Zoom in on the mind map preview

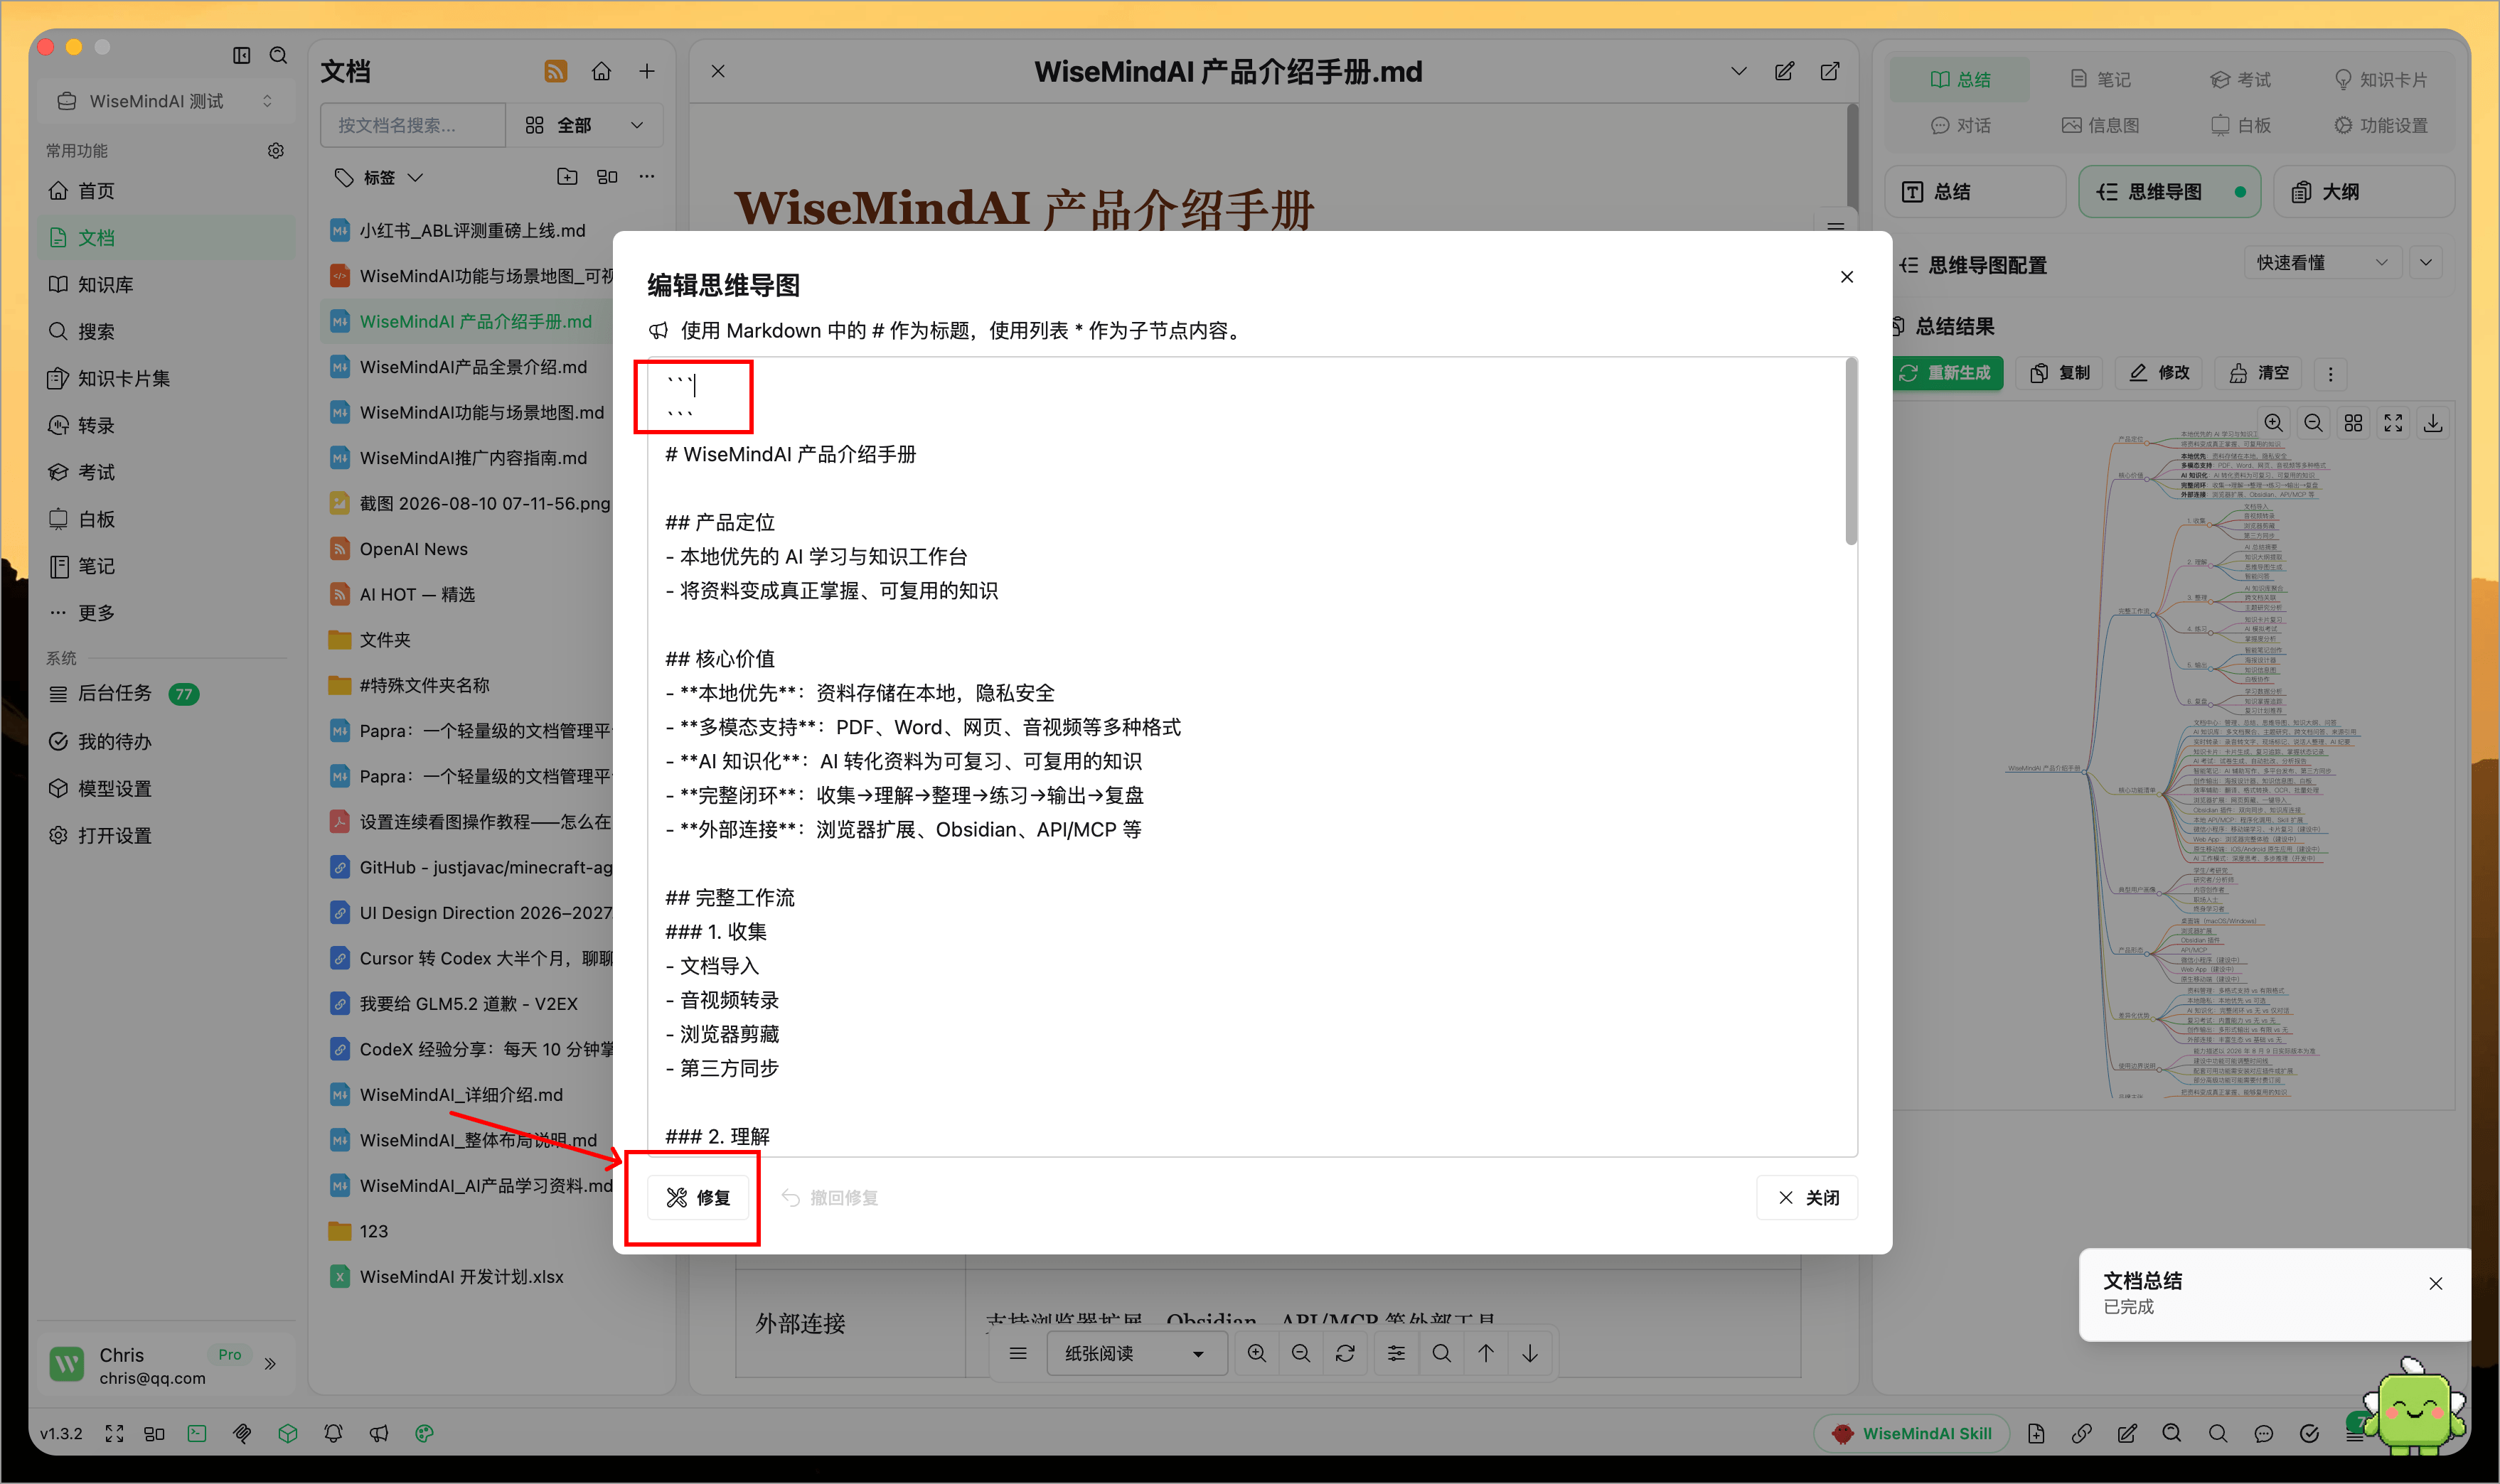[x=2273, y=423]
